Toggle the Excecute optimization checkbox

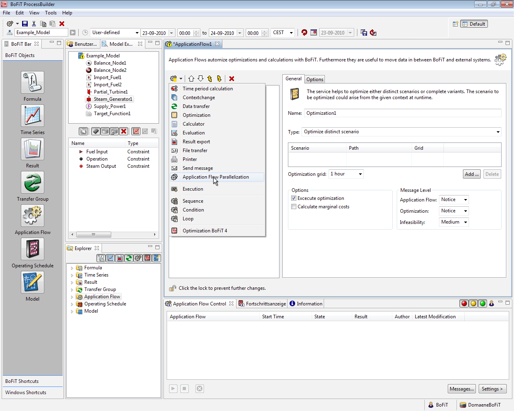click(294, 198)
